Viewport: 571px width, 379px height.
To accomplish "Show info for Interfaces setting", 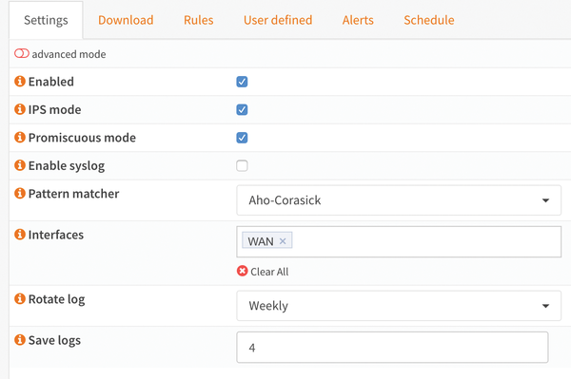I will [x=20, y=235].
